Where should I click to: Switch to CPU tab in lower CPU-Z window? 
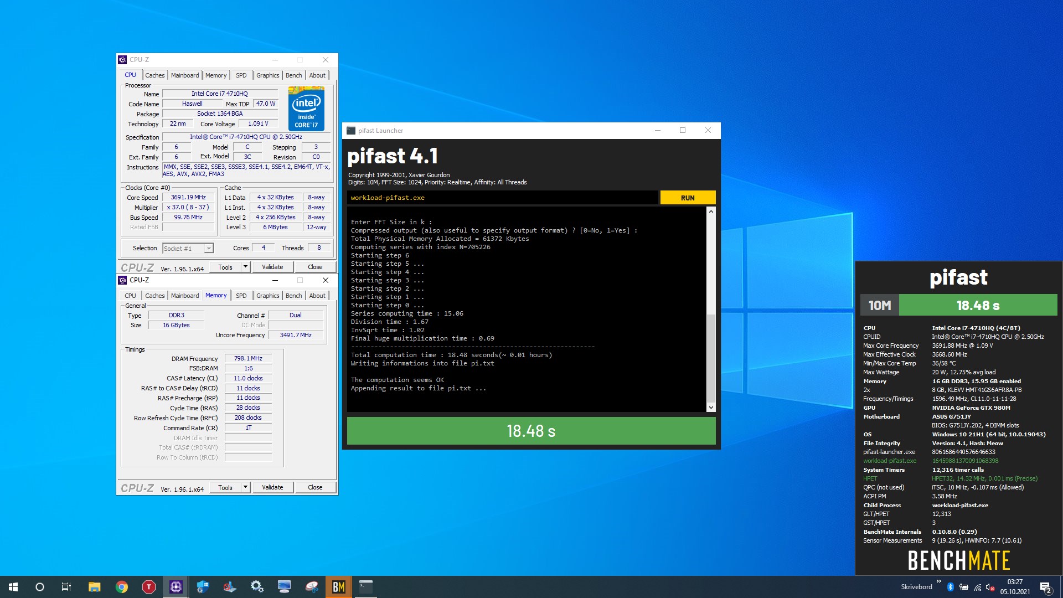131,296
